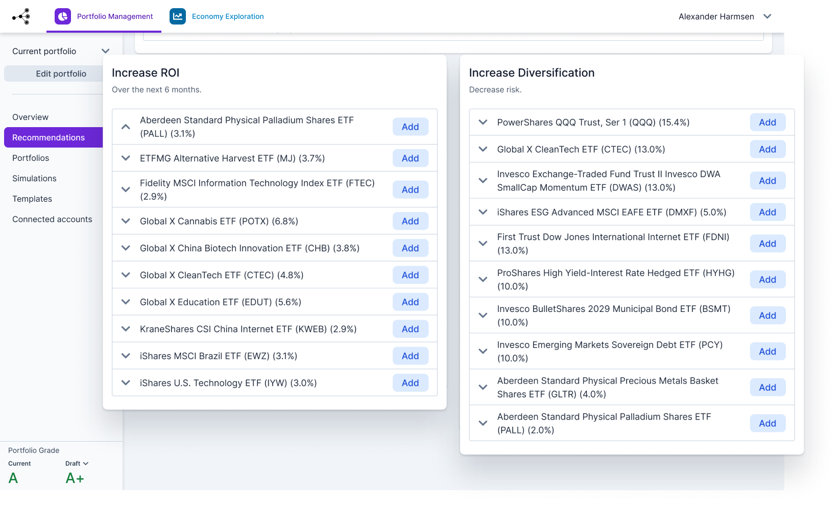Expand the PALL (2.0%) diversification row
839x507 pixels.
click(x=483, y=423)
